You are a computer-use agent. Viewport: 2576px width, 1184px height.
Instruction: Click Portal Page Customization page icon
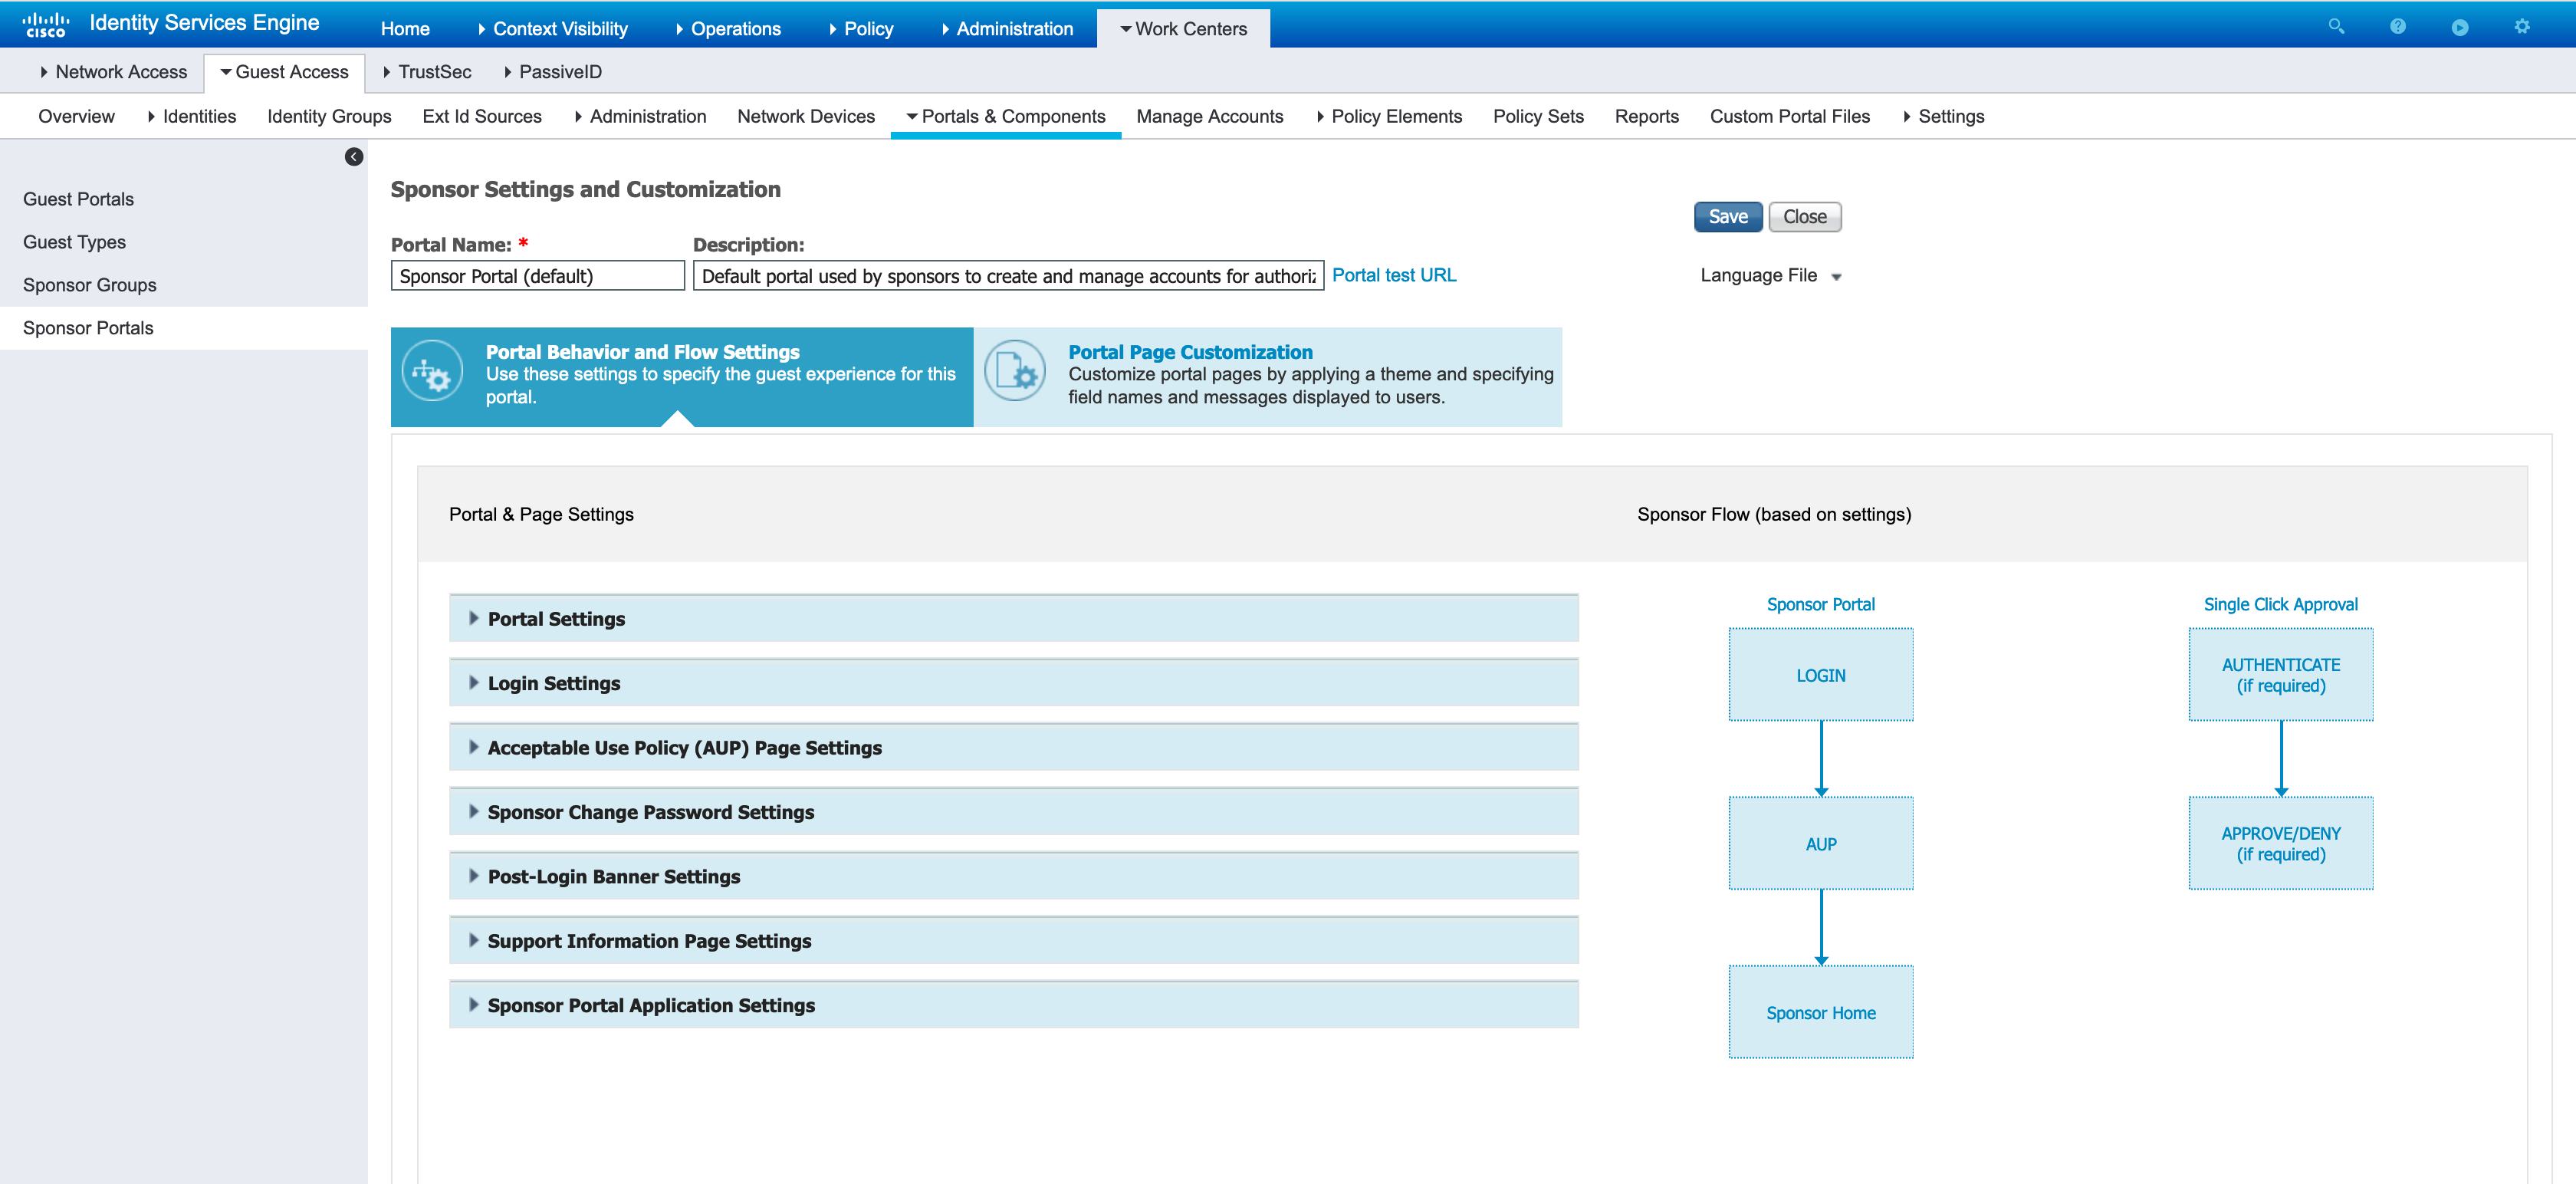click(x=1015, y=372)
